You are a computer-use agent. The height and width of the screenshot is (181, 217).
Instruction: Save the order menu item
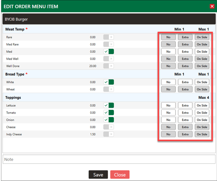coord(98,175)
